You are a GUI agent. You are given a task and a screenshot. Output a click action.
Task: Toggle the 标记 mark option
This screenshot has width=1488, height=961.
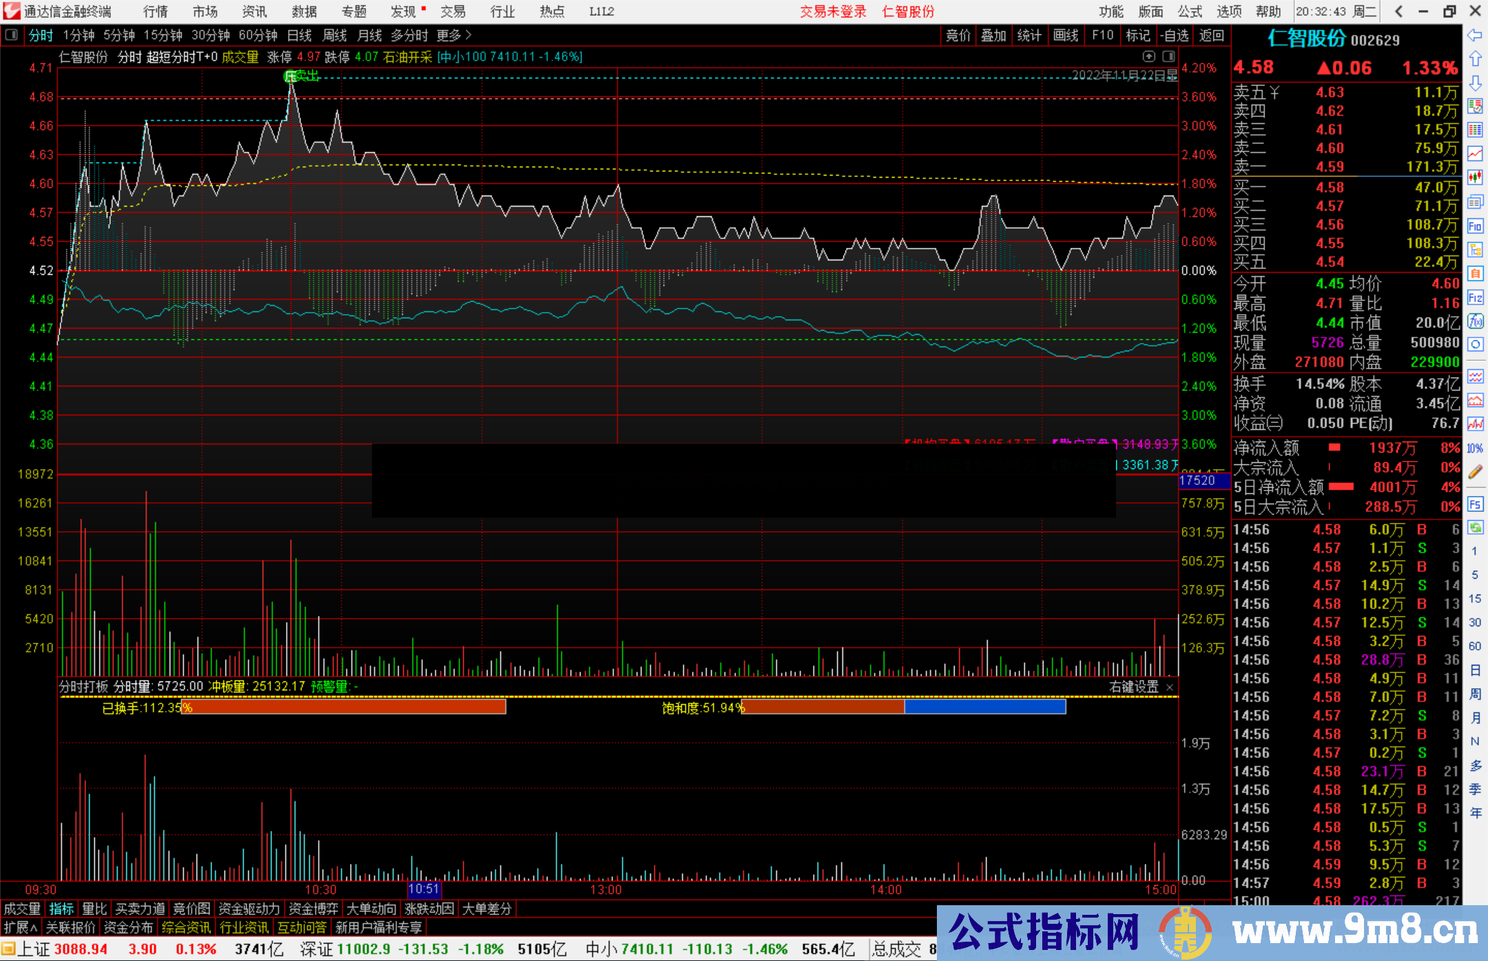coord(1137,35)
